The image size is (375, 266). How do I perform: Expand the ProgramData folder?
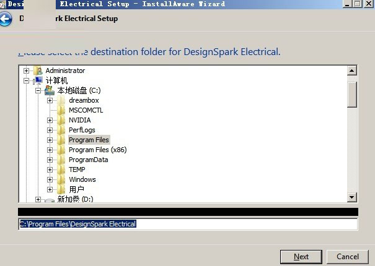click(x=50, y=160)
